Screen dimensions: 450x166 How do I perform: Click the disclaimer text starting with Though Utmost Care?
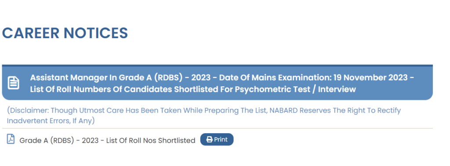[x=204, y=115]
